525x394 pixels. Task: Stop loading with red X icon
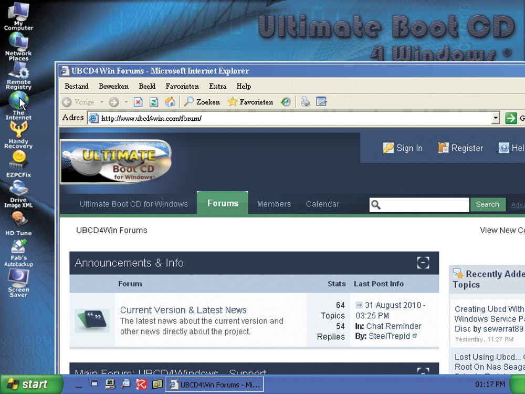138,102
